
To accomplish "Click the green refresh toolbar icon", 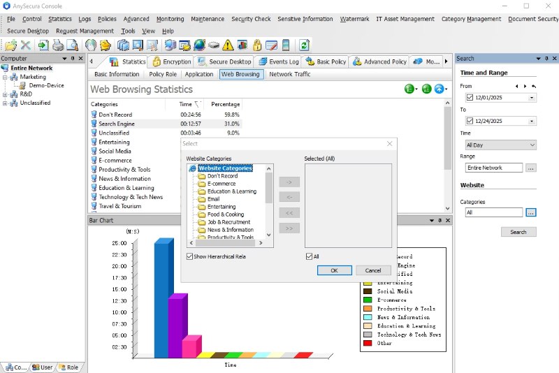I will (304, 45).
